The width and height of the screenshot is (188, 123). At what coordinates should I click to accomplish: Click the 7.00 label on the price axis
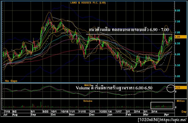177,32
